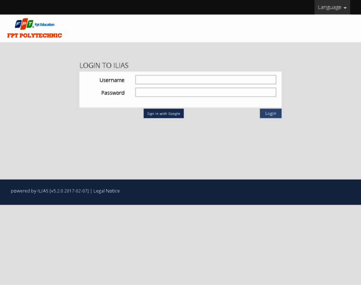The image size is (361, 285).
Task: Click the Username label
Action: tap(112, 80)
